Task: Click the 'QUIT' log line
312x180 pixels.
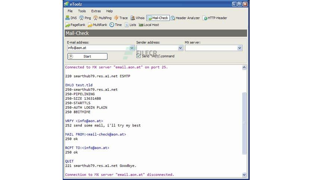Action: (x=69, y=161)
